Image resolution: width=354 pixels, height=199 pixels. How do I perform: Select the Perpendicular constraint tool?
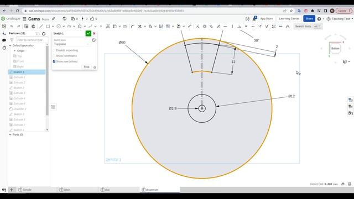pyautogui.click(x=239, y=27)
